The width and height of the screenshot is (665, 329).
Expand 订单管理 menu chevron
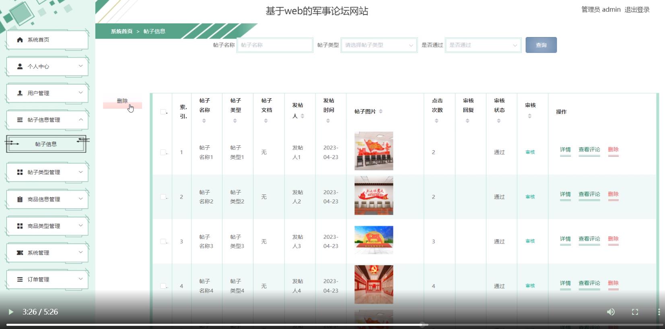[80, 279]
